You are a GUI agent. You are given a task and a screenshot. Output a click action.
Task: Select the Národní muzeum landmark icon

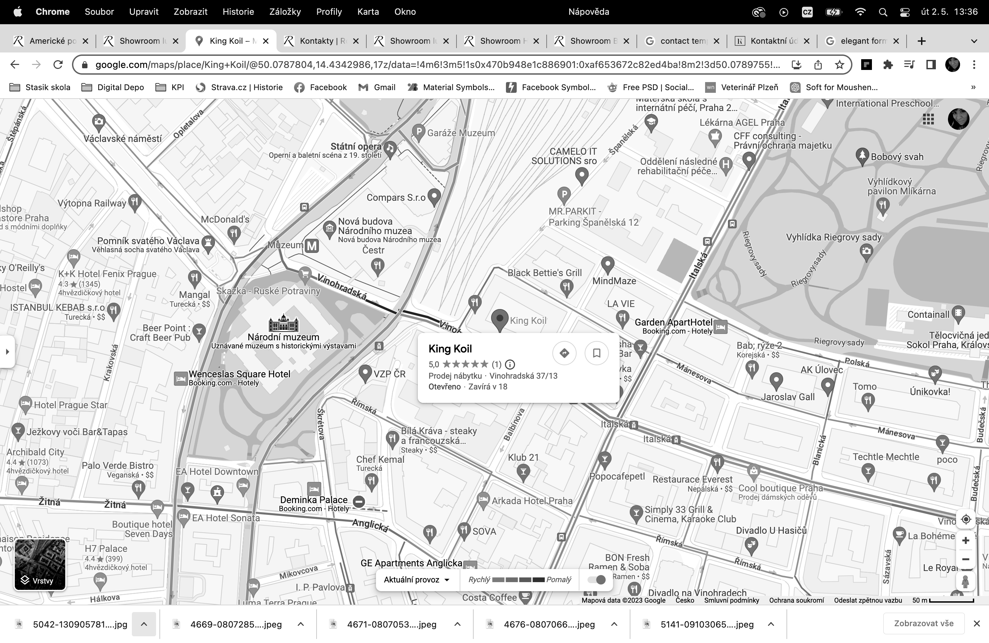click(x=283, y=323)
